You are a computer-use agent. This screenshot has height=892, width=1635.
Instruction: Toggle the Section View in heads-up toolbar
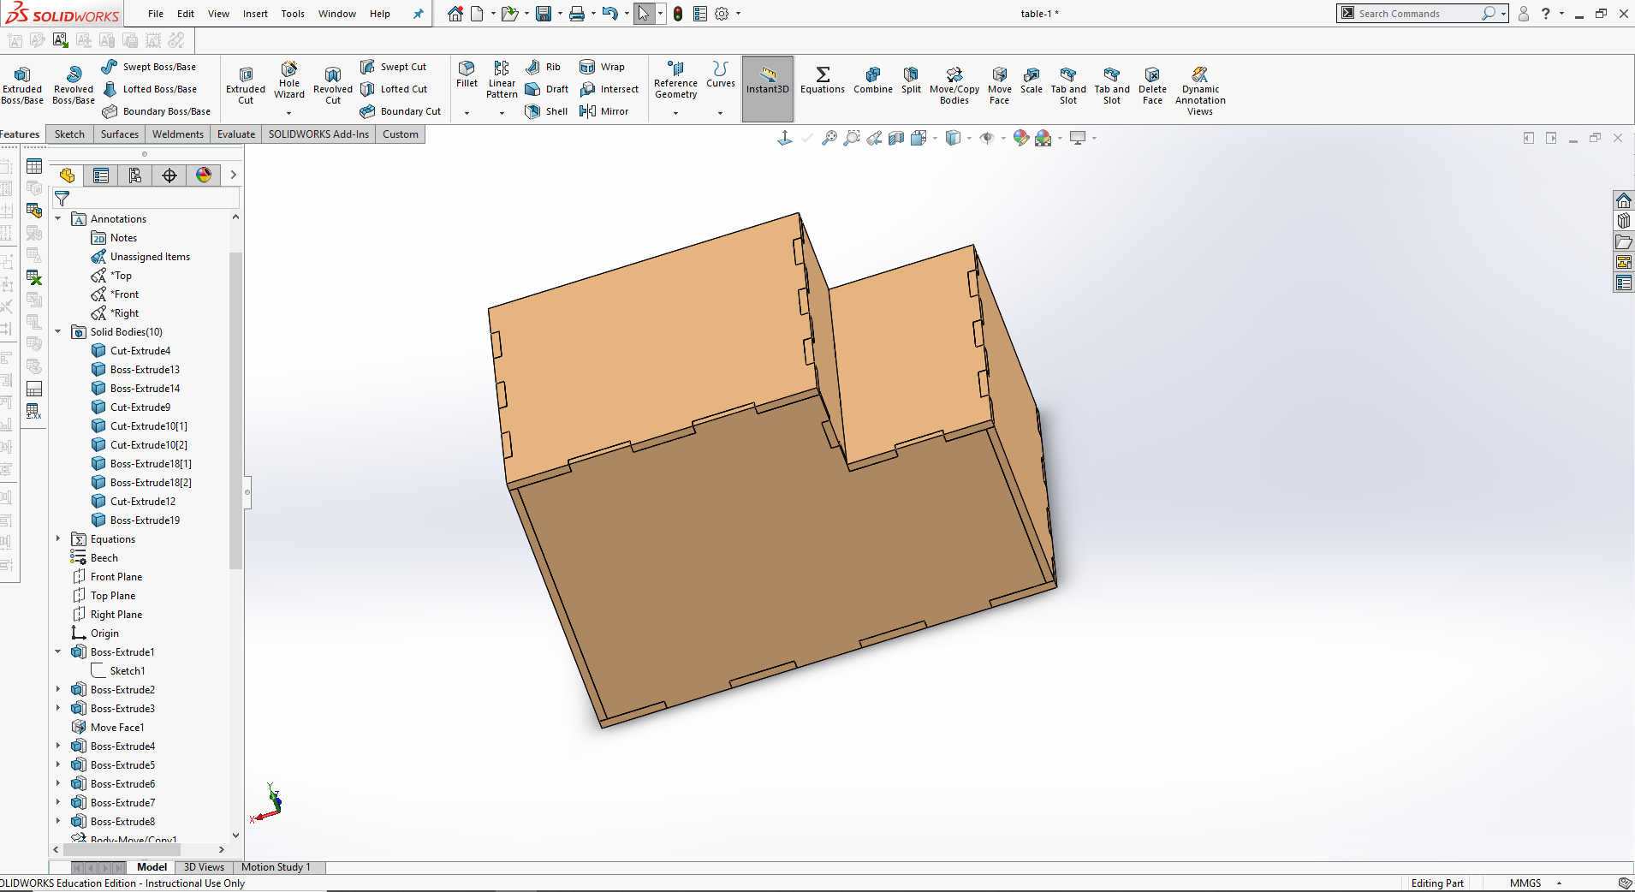coord(896,138)
